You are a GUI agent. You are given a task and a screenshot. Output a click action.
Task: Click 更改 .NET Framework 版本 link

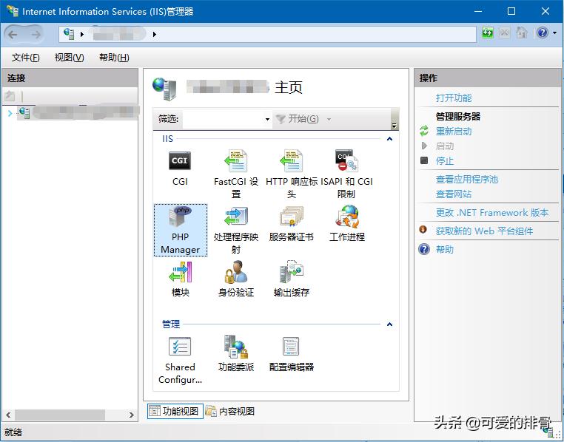(x=492, y=213)
